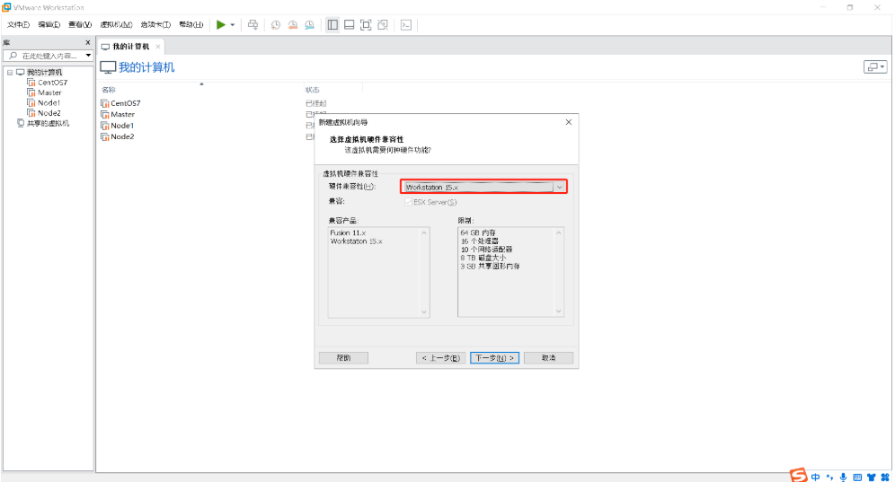Click the 下一步(N) next button
The width and height of the screenshot is (895, 482).
click(494, 358)
